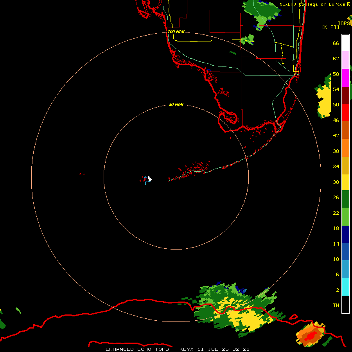Click the '100 NMI' range ring label
The height and width of the screenshot is (352, 352).
(x=176, y=32)
